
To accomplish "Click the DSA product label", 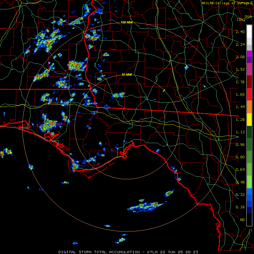I will tap(248, 17).
